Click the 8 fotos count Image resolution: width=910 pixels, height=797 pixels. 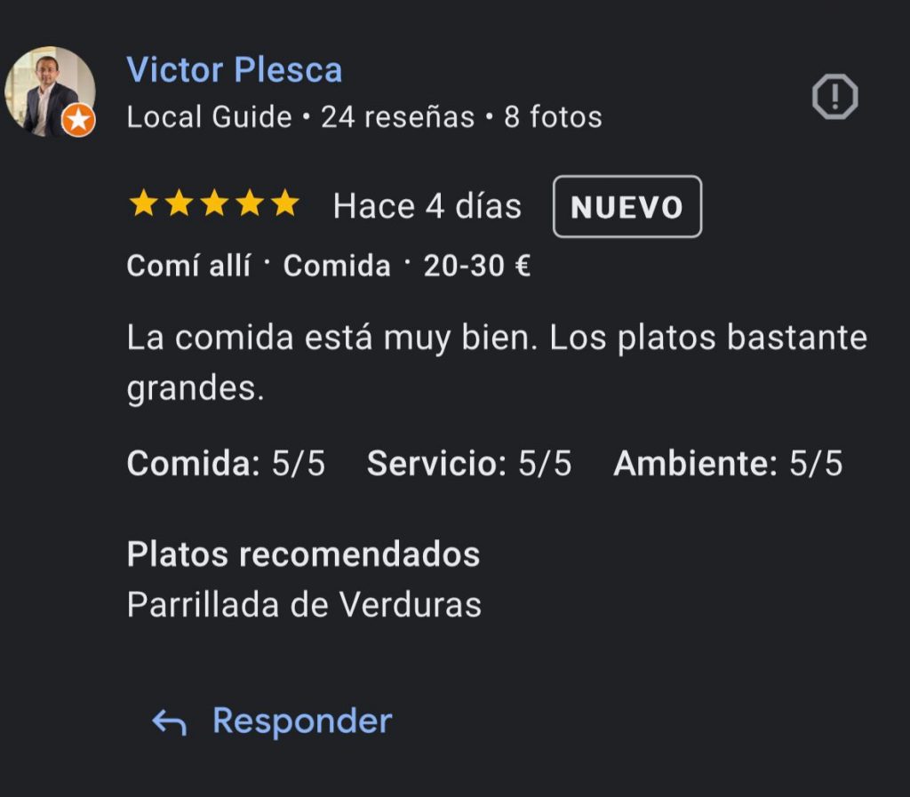click(553, 117)
